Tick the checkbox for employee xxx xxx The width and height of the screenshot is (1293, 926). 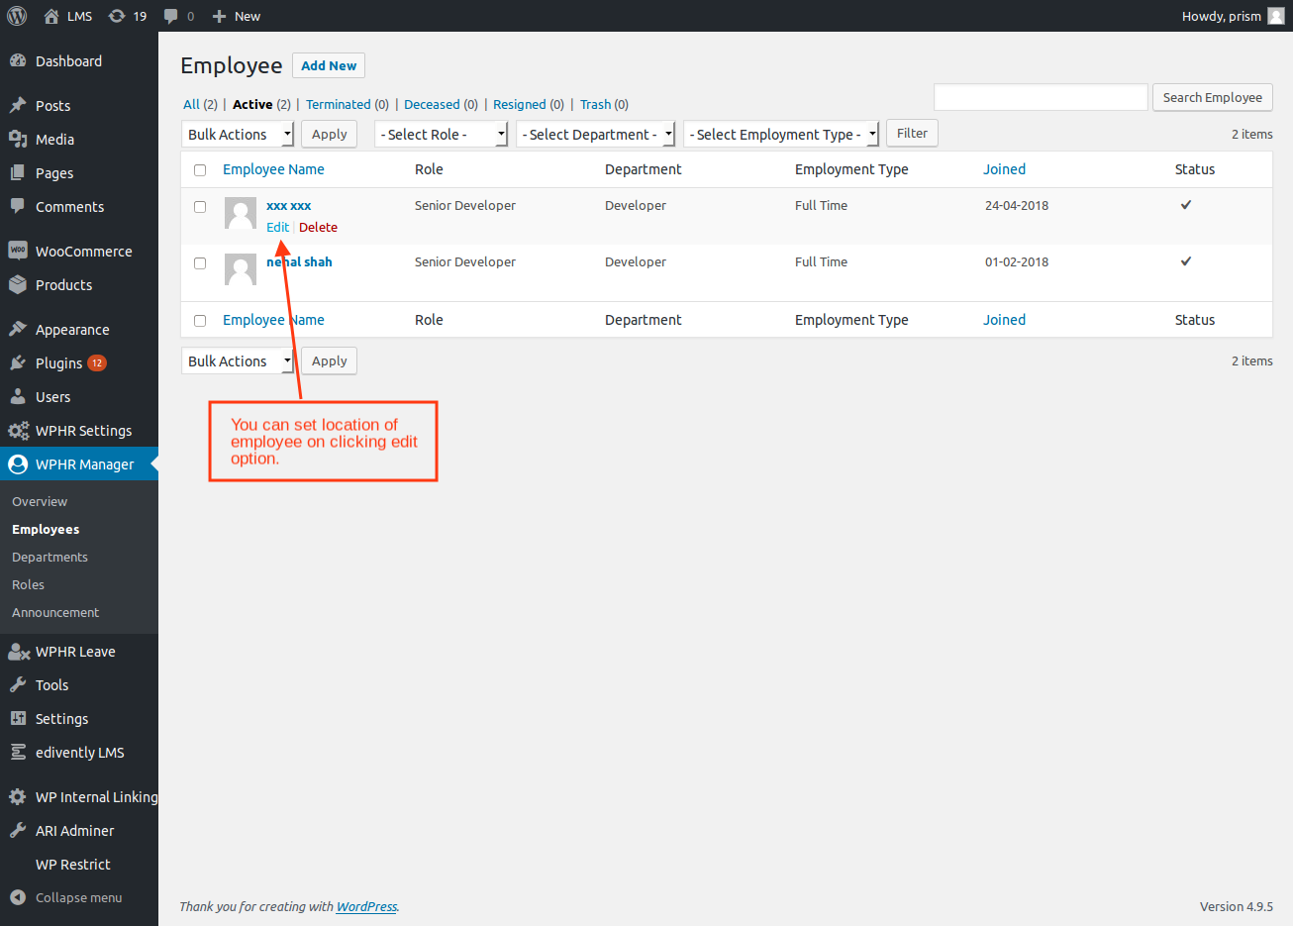200,207
